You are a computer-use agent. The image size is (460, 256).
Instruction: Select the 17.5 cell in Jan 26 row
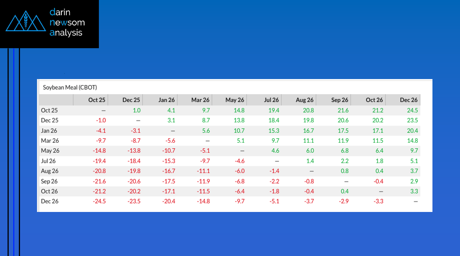tap(342, 131)
